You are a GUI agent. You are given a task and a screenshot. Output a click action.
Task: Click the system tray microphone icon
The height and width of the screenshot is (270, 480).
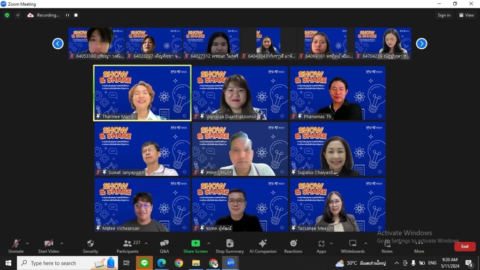(x=413, y=263)
